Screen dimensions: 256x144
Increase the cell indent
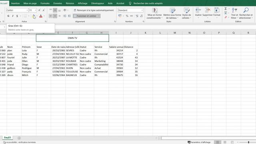[x=69, y=16]
